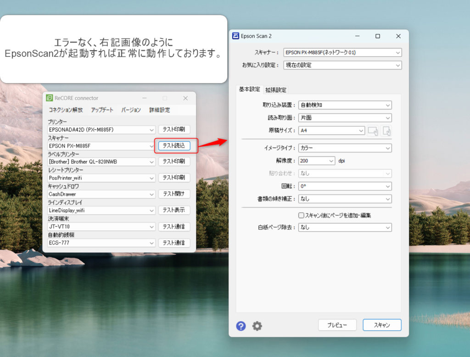Expand the 読み取り面 dropdown
The height and width of the screenshot is (357, 470).
click(345, 118)
